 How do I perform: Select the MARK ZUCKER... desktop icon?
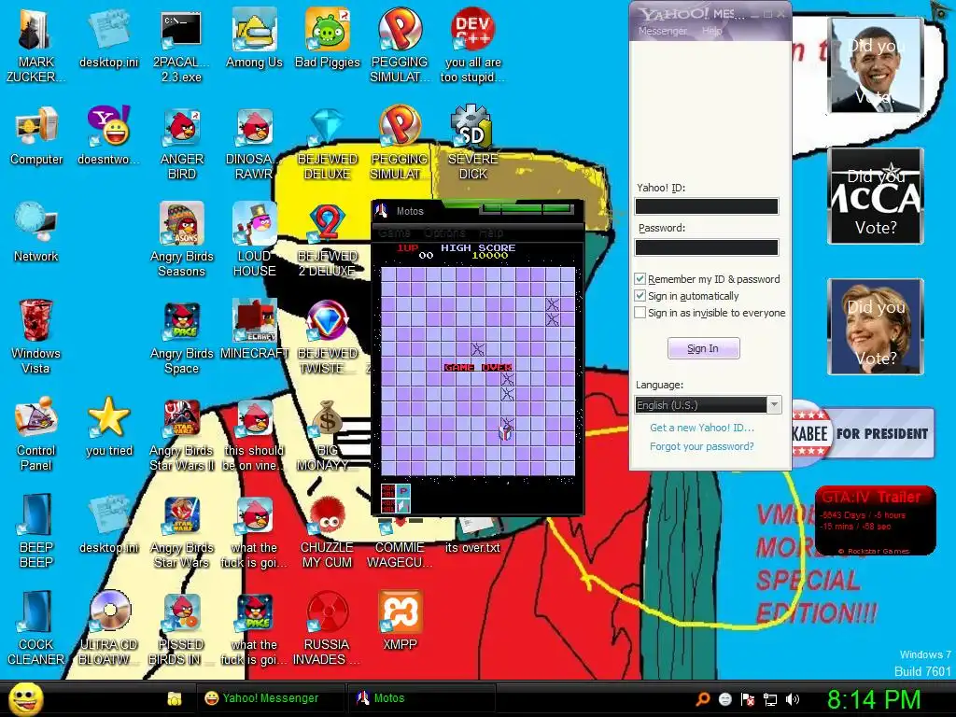tap(35, 44)
